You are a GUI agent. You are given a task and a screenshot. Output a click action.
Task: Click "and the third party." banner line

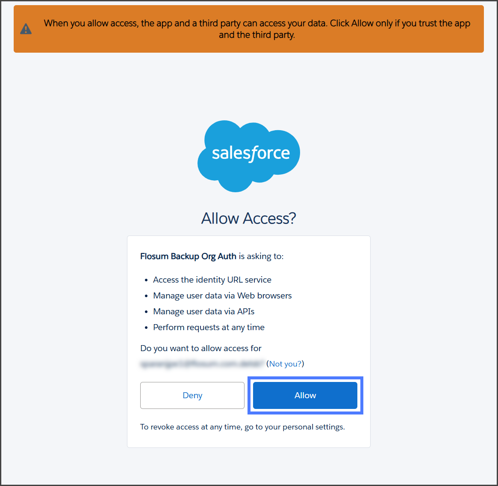point(257,35)
